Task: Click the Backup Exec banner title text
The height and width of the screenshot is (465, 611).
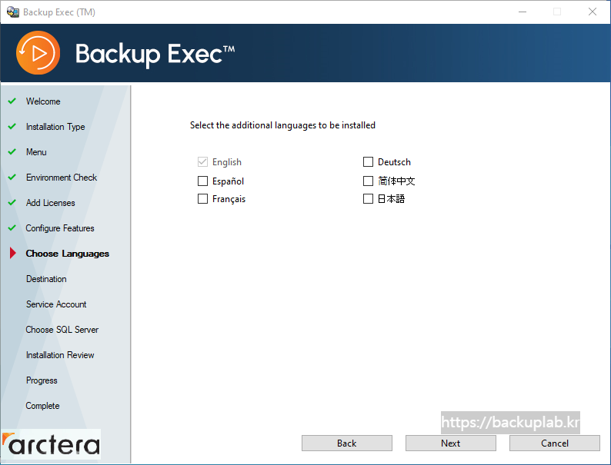Action: click(x=155, y=54)
